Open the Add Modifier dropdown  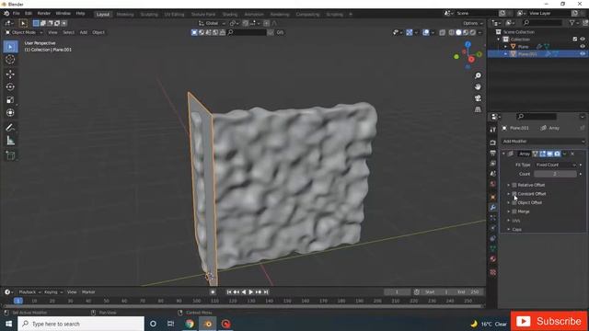coord(543,141)
